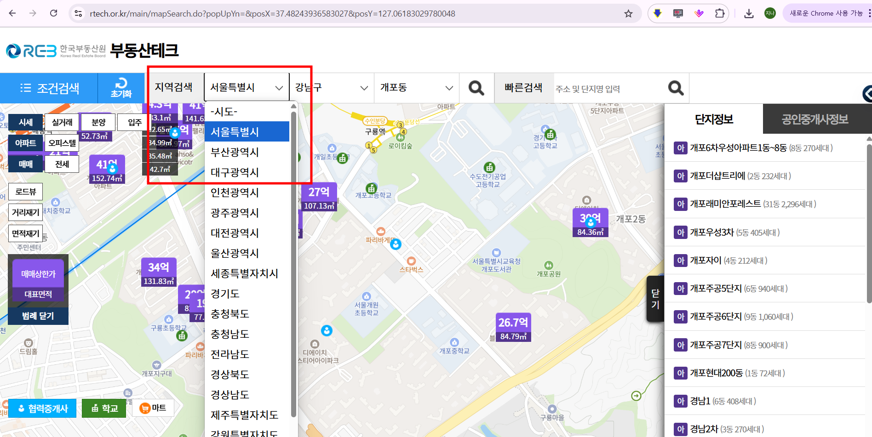
Task: Click the 84.36㎡ price marker near 개포2동
Action: coord(591,223)
